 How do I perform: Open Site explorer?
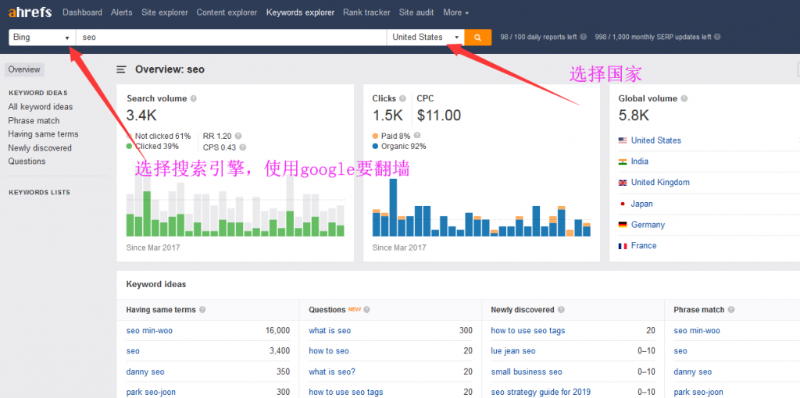point(164,12)
